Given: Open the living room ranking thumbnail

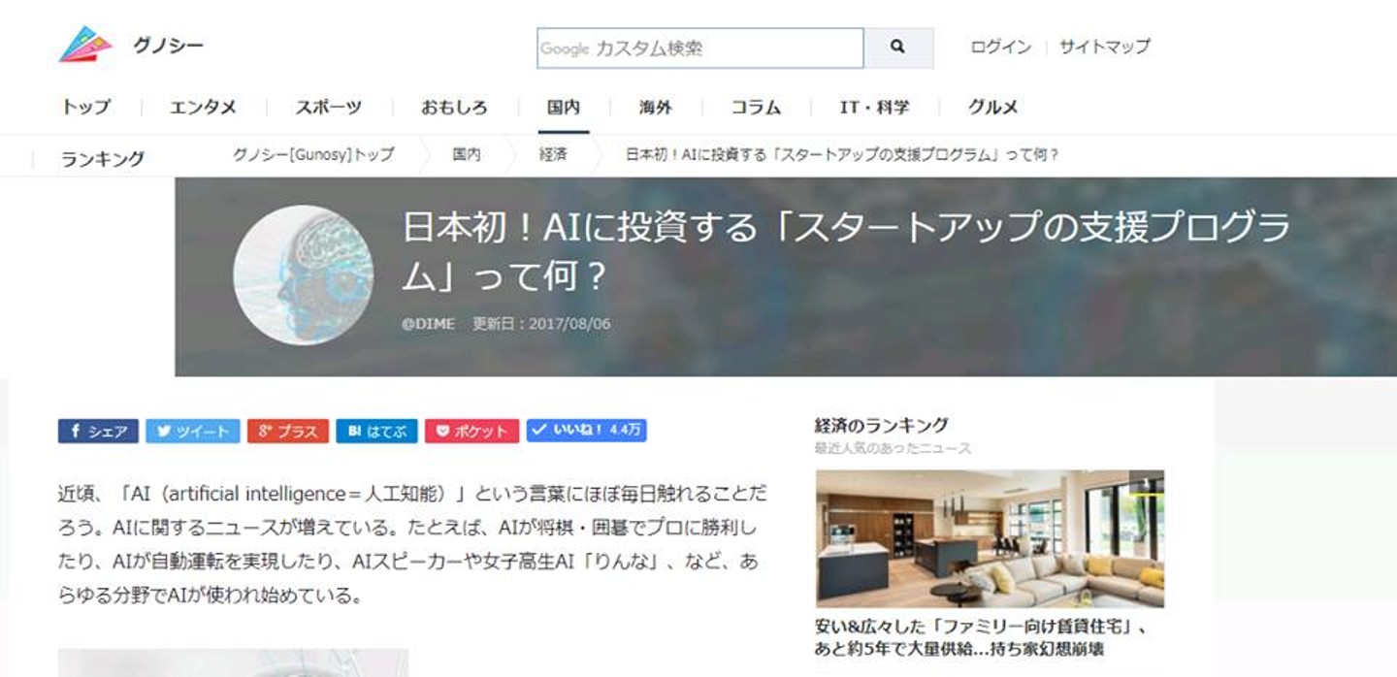Looking at the screenshot, I should tap(990, 539).
